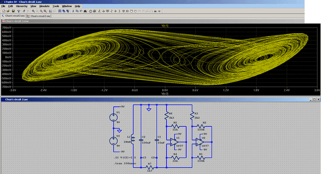Open the Control Panel hammer icon
The height and width of the screenshot is (174, 321).
(x=18, y=11)
